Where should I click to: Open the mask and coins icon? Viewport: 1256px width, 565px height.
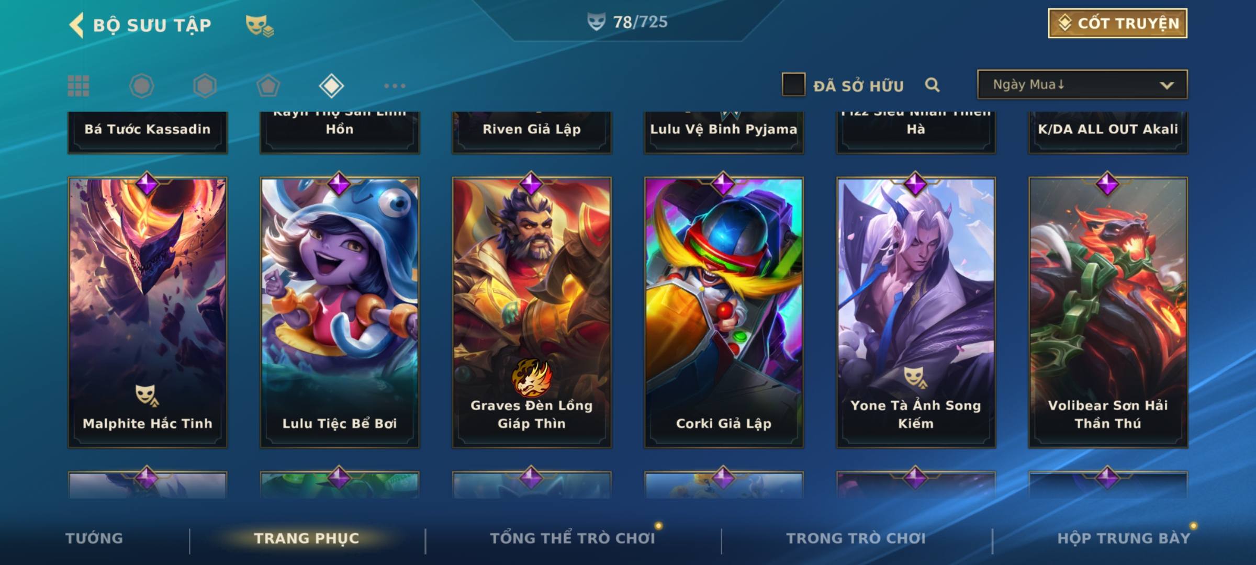click(x=260, y=26)
